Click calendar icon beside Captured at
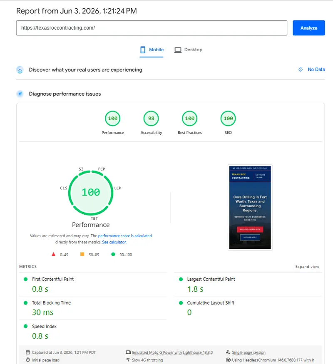The image size is (333, 364). click(28, 352)
